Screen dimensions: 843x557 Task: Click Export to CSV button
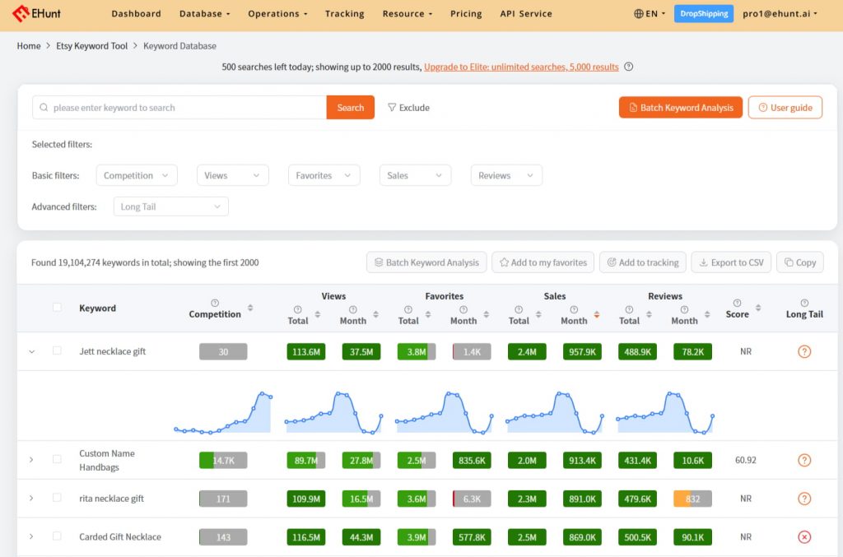click(731, 262)
